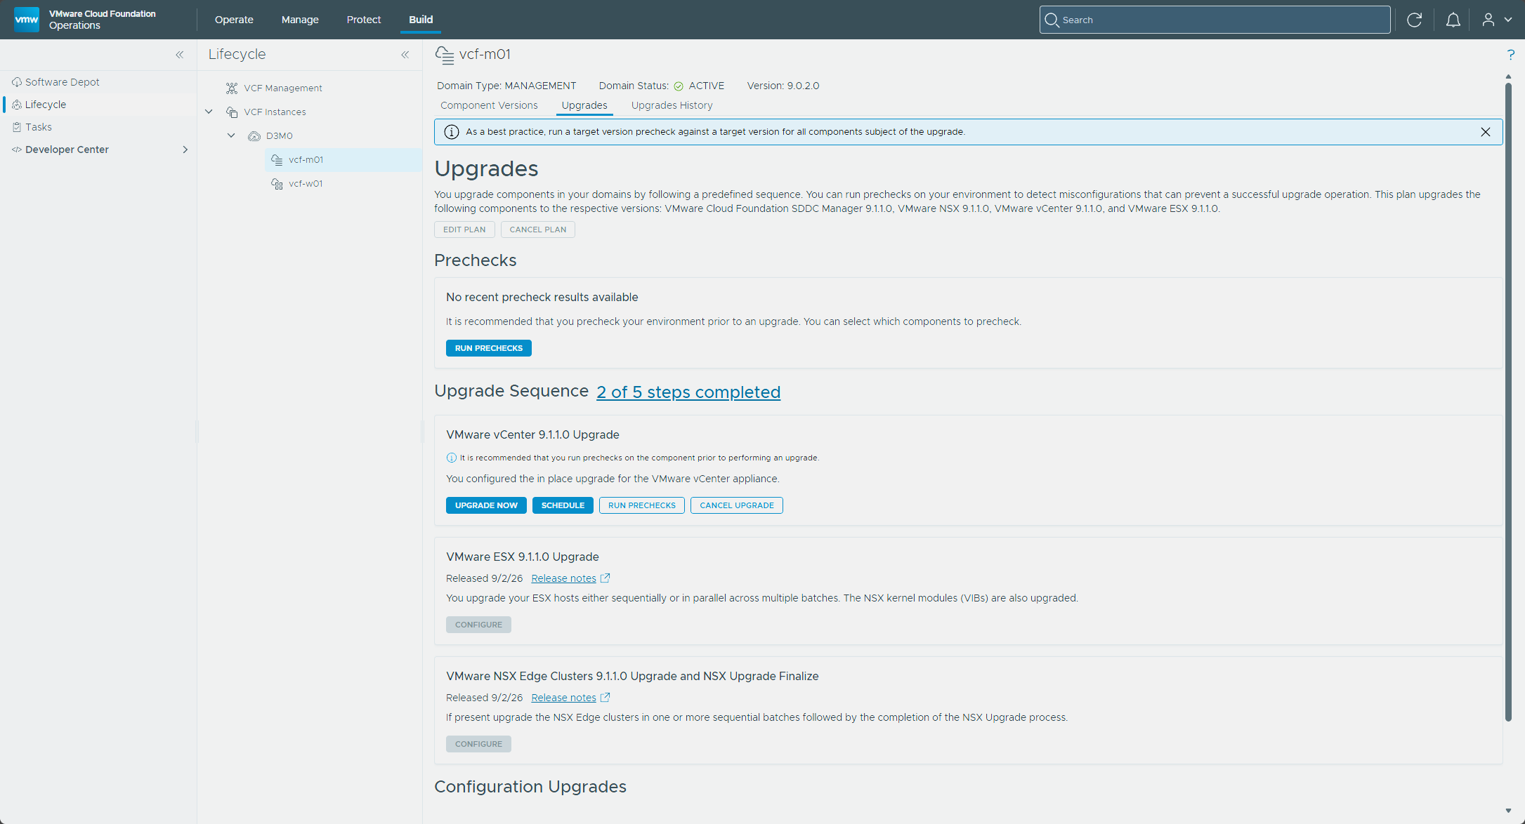The width and height of the screenshot is (1525, 824).
Task: Open the Manage menu
Action: [x=300, y=20]
